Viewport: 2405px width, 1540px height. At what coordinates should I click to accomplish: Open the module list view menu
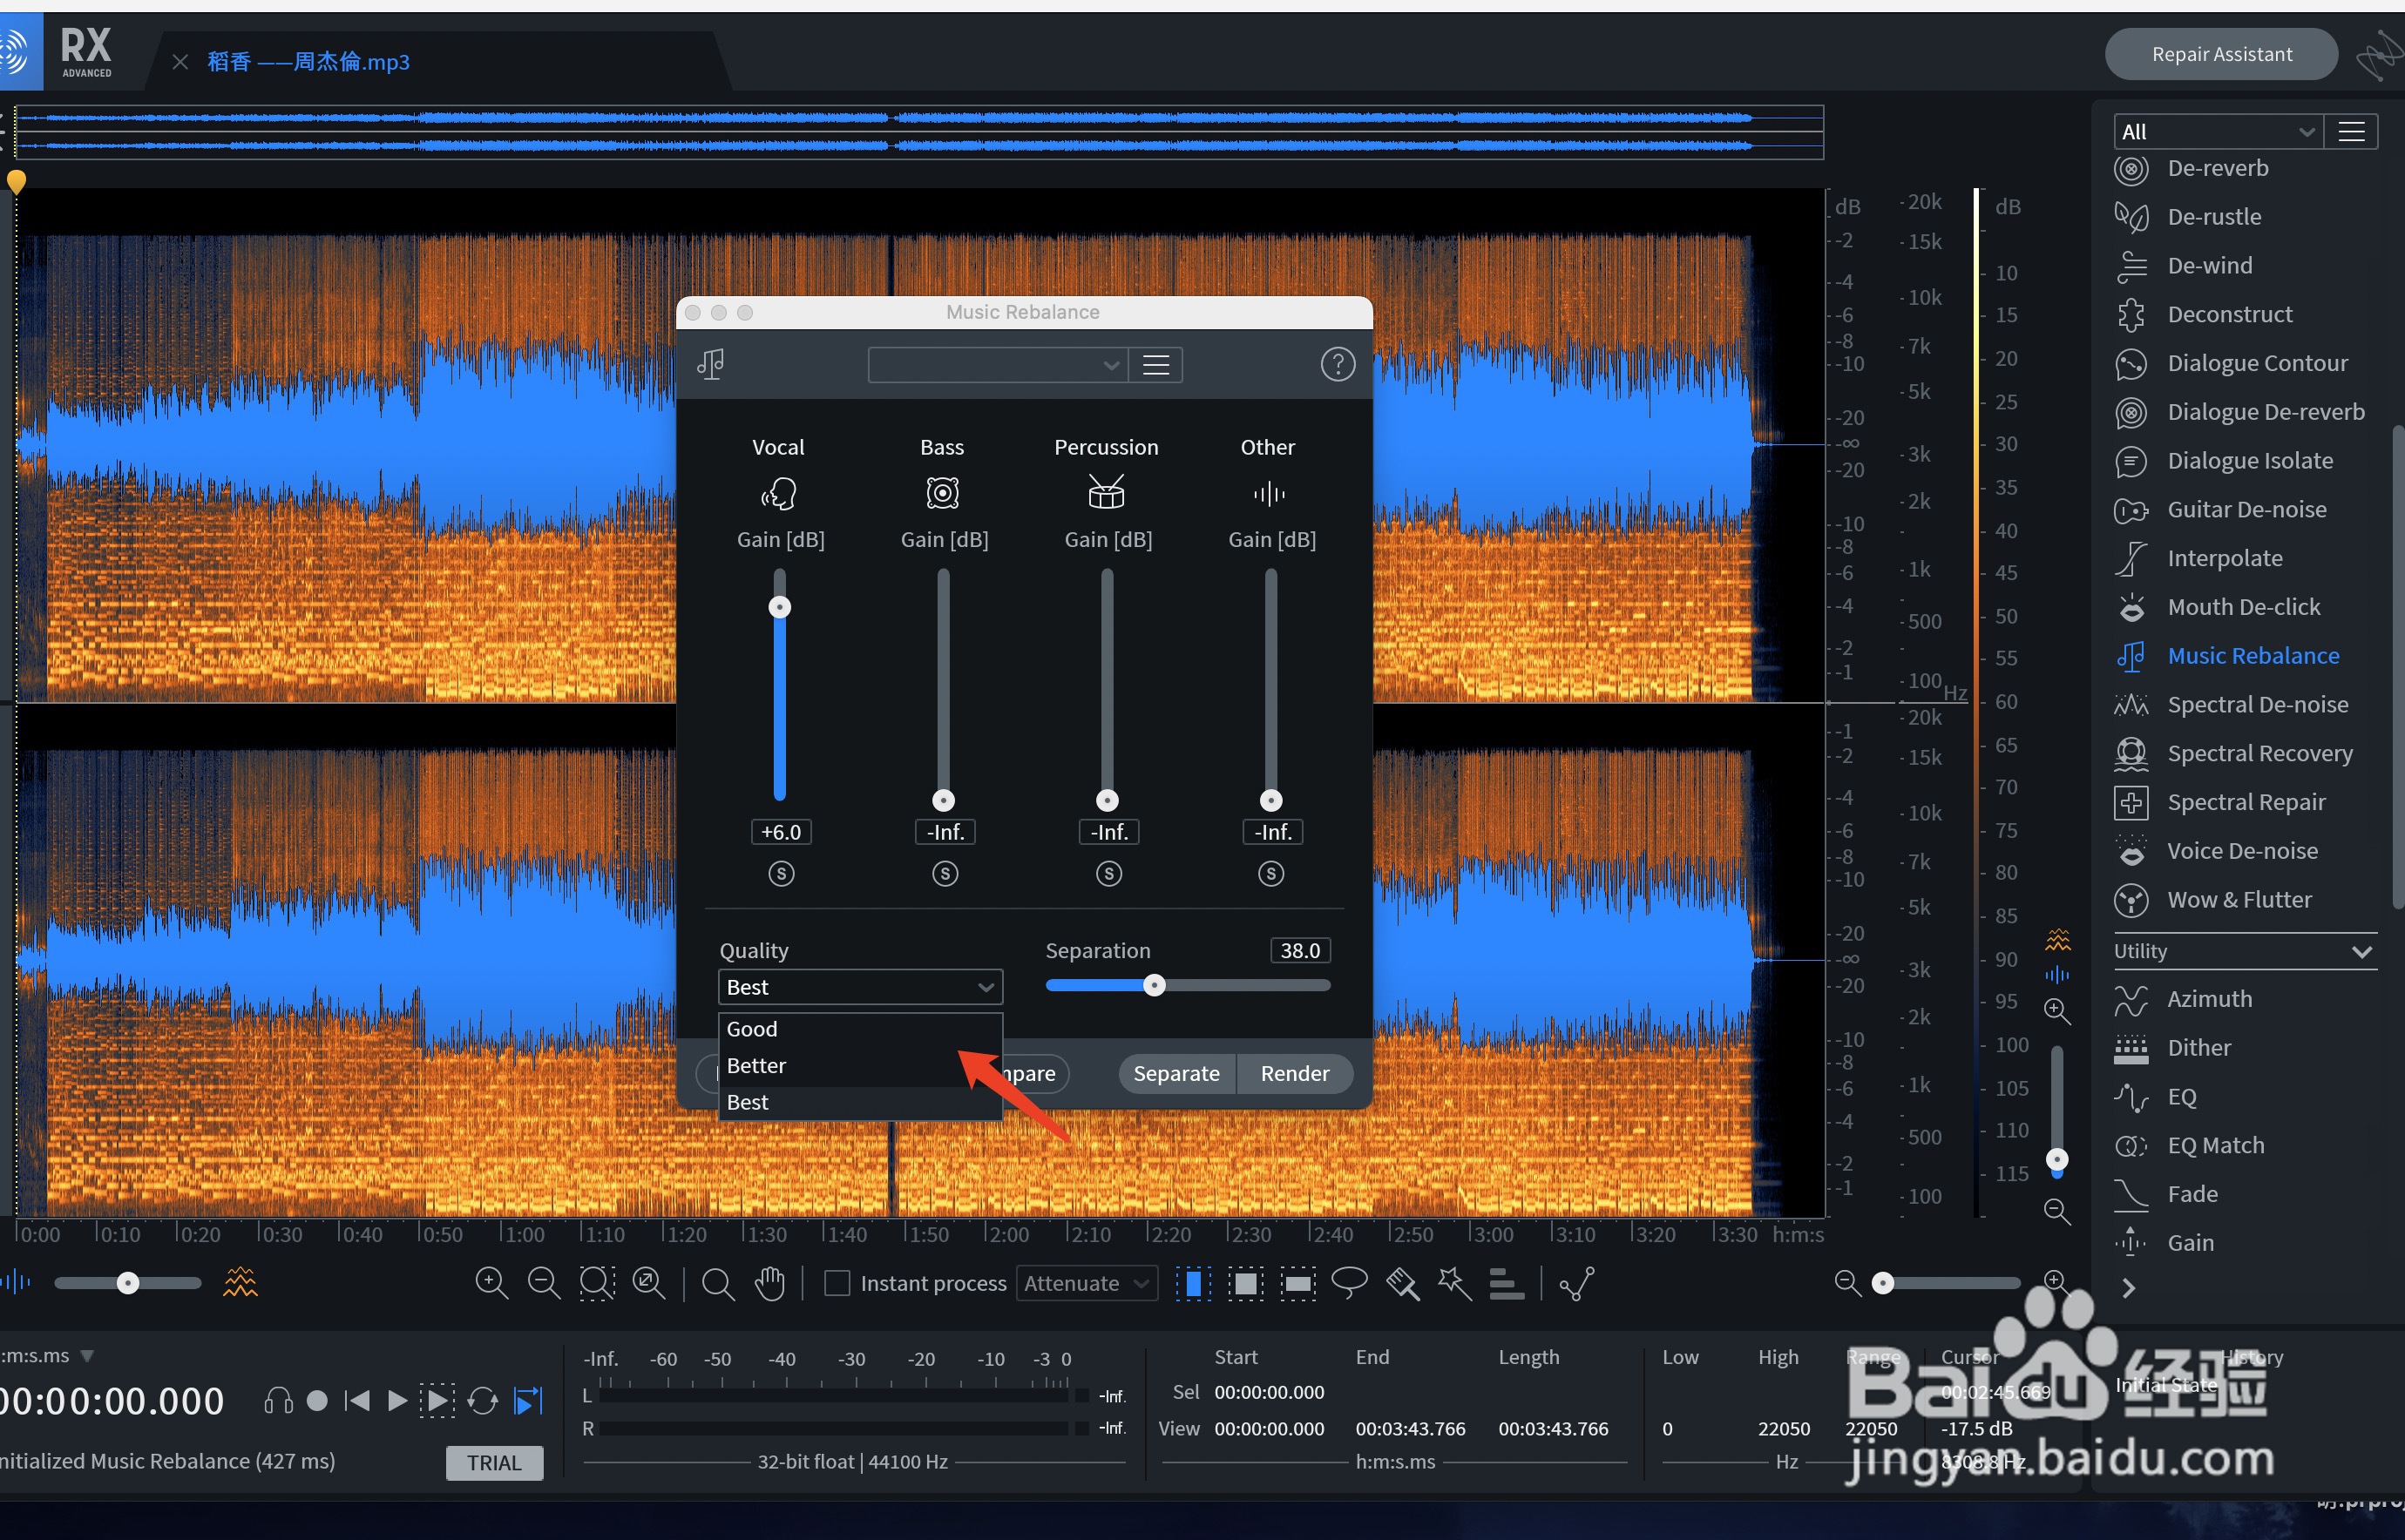coord(2352,132)
